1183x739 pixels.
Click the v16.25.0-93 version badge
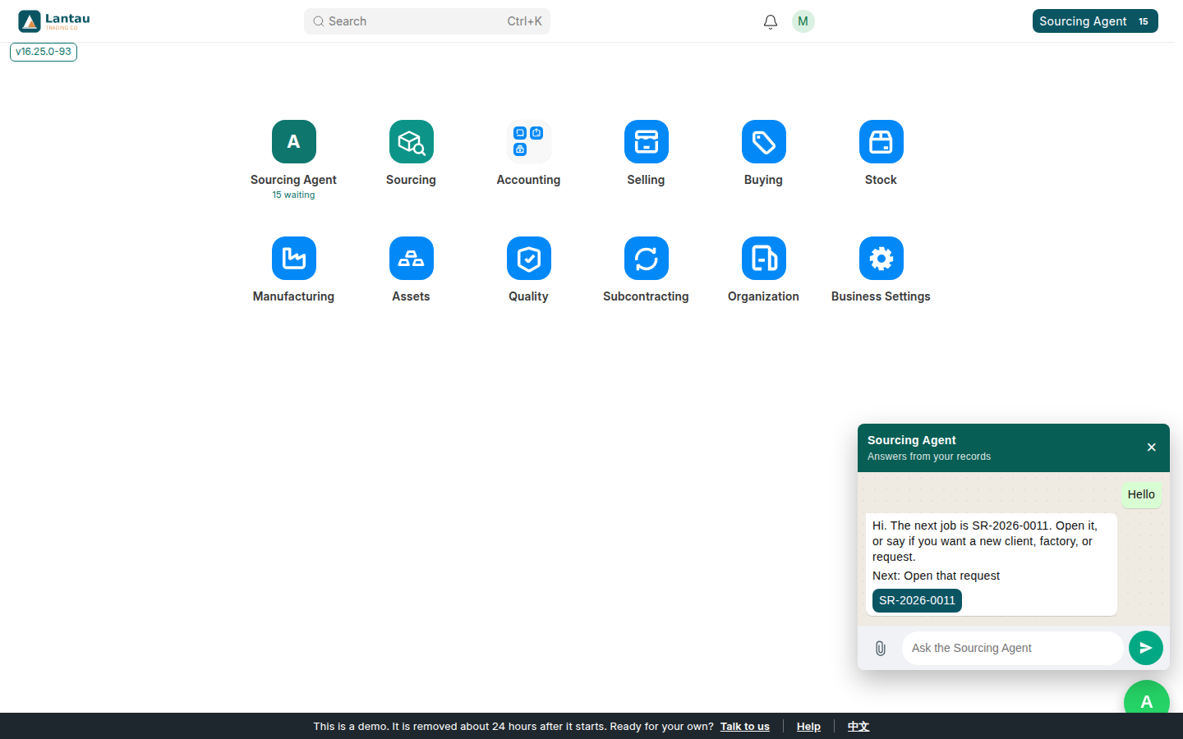[x=44, y=52]
